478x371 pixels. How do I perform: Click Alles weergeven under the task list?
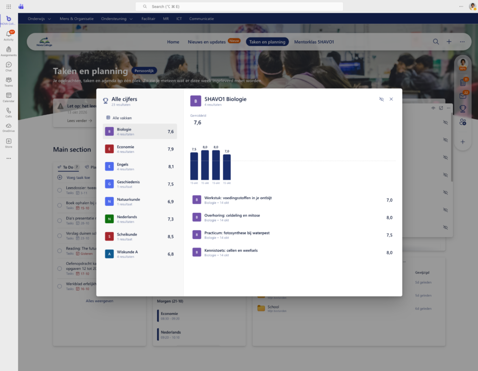[x=99, y=301]
